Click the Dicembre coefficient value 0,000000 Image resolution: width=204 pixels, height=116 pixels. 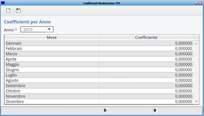(184, 101)
